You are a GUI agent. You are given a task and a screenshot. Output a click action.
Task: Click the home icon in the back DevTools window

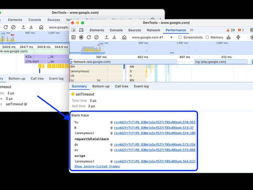[41, 27]
